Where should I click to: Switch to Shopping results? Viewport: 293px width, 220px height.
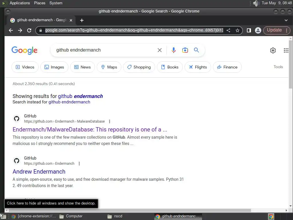(x=139, y=67)
